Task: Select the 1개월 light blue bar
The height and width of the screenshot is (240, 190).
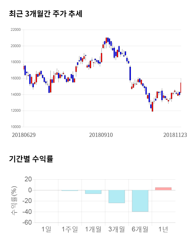Action: point(93,192)
